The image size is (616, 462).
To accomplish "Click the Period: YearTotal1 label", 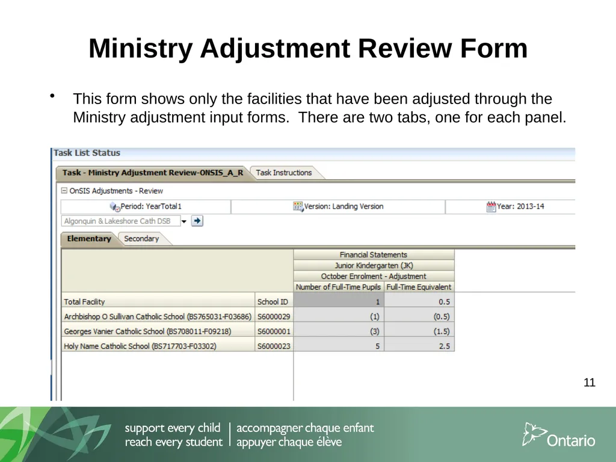I will [x=151, y=207].
